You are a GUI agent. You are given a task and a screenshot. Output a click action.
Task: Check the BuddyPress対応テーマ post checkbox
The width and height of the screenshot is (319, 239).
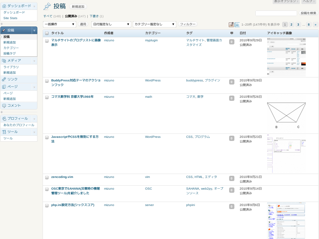[x=47, y=81]
